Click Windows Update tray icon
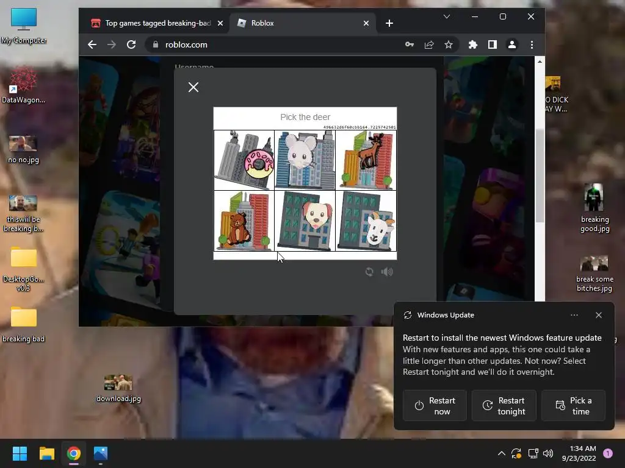Viewport: 625px width, 468px height. tap(516, 453)
